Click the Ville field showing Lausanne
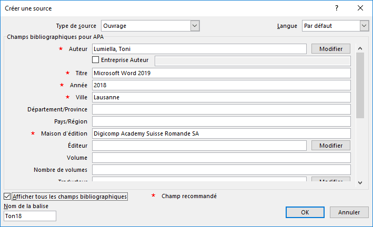This screenshot has width=373, height=227. click(221, 97)
